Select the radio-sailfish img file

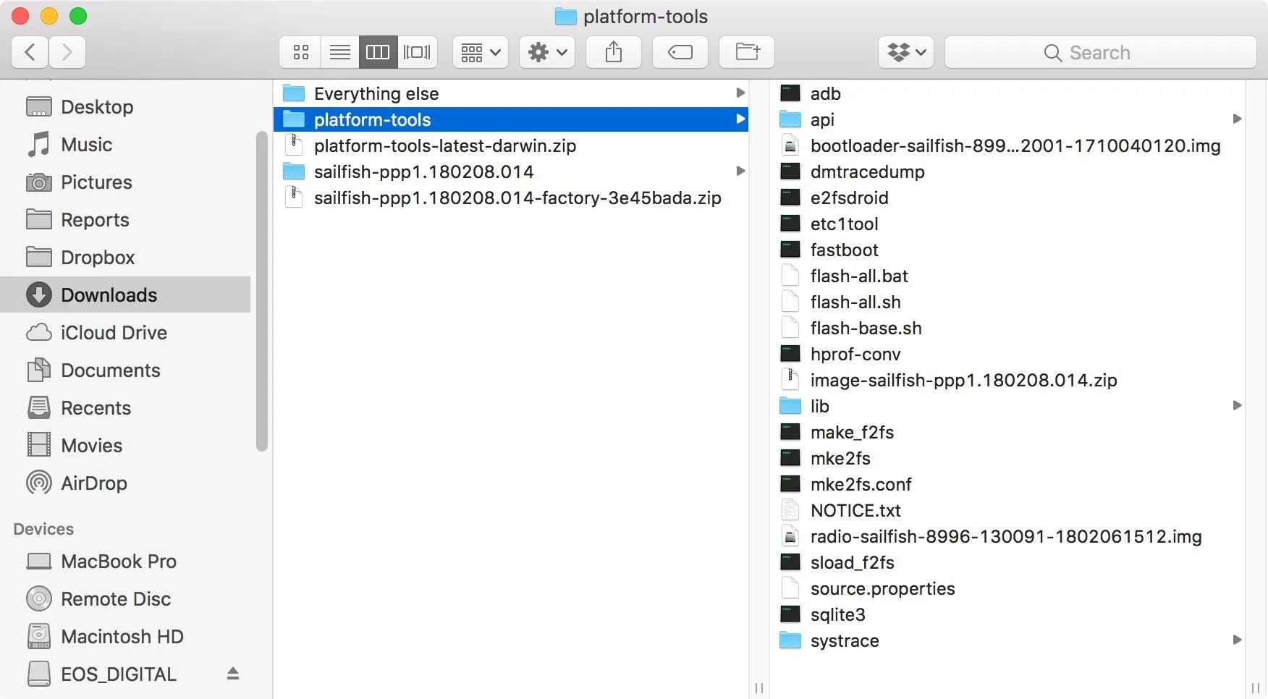point(1007,536)
